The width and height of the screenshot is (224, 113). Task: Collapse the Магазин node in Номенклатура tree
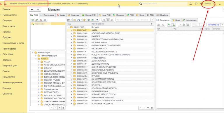pyautogui.click(x=36, y=59)
